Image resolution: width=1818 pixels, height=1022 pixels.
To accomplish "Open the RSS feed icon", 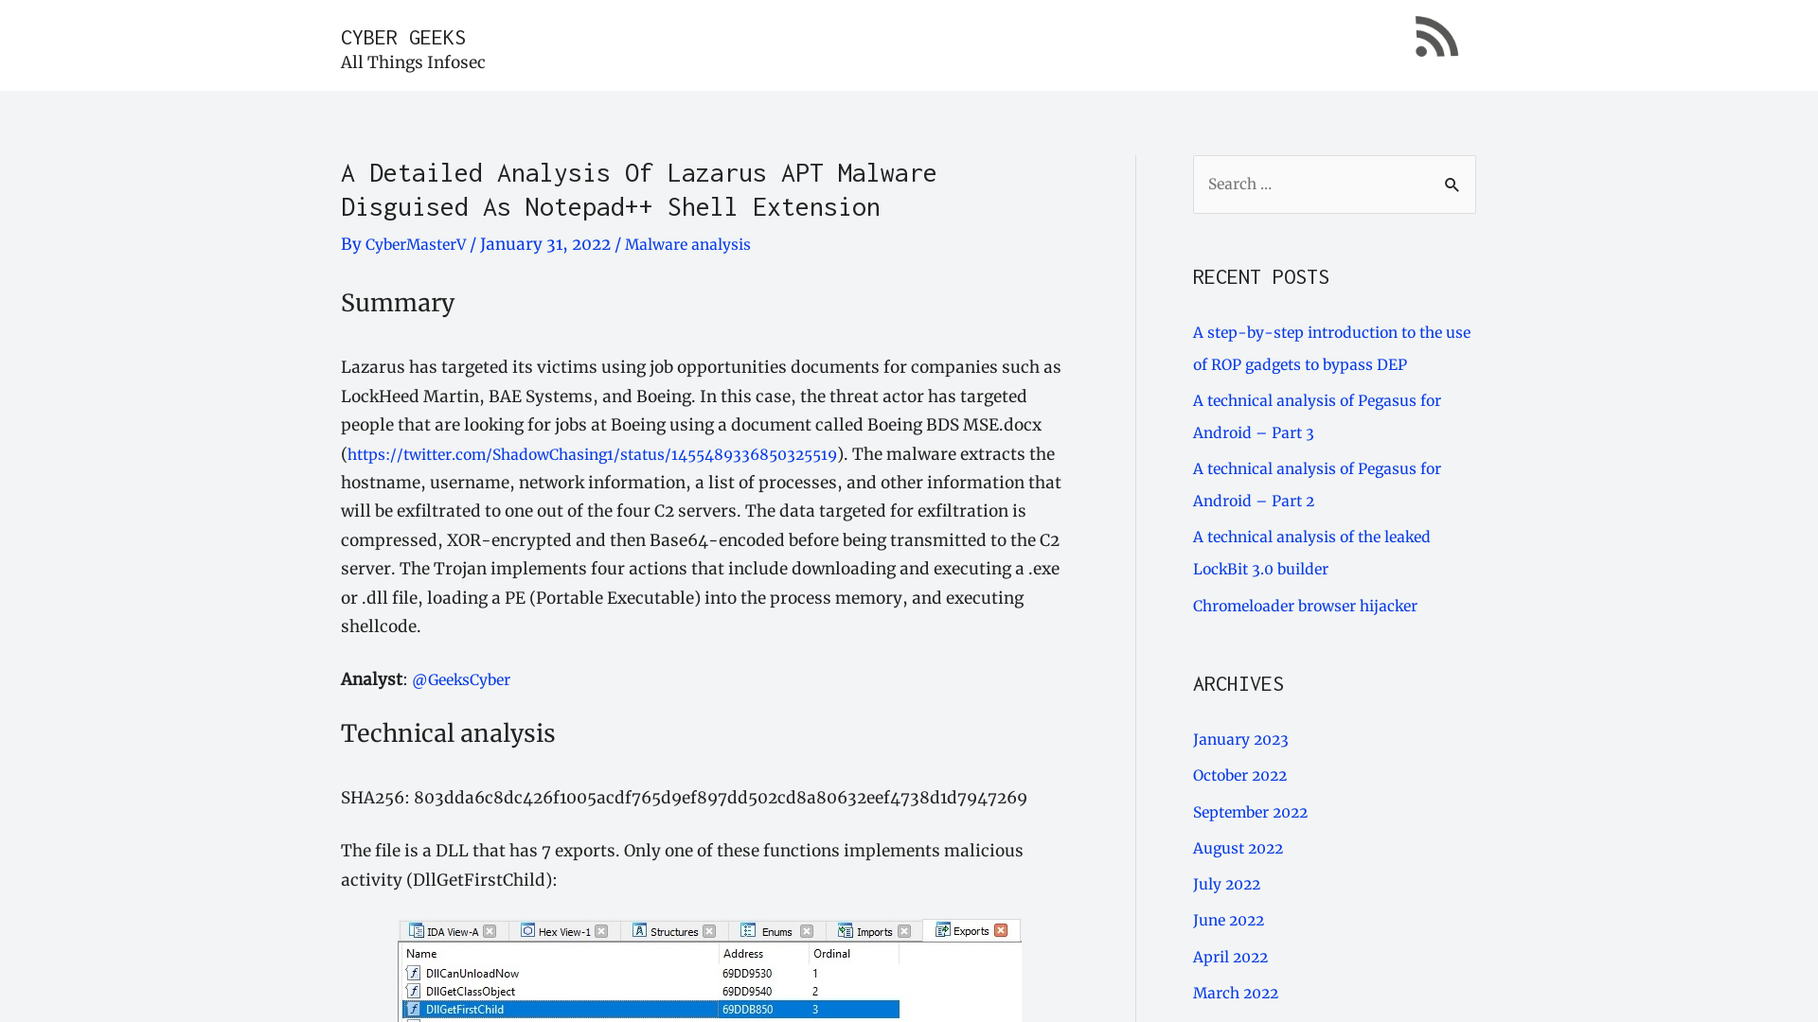I will tap(1436, 36).
